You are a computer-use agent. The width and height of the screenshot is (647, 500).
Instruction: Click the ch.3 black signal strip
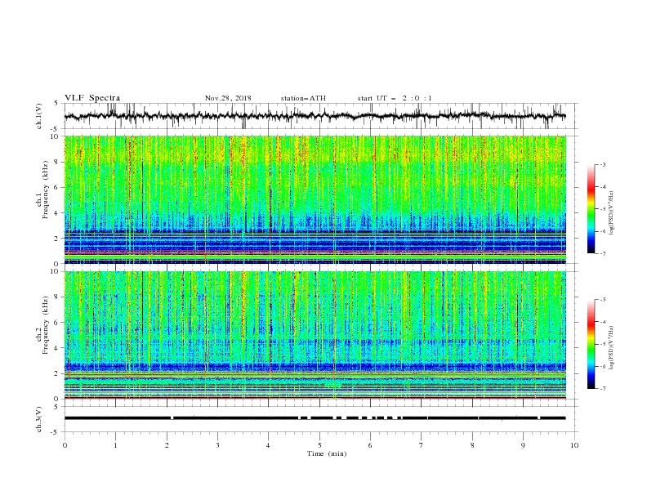pos(315,418)
